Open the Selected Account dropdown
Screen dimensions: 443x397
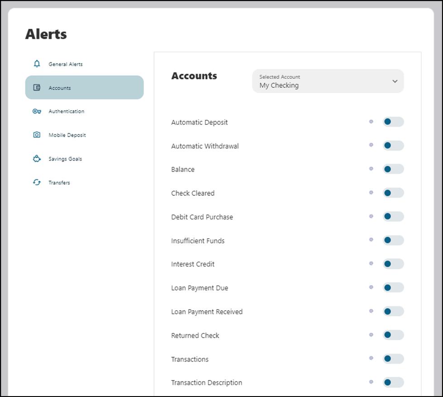(328, 81)
